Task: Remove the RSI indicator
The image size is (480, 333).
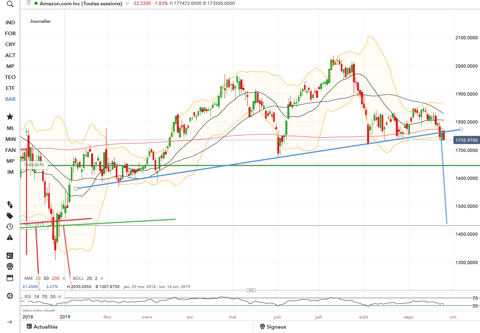Action: pos(59,297)
